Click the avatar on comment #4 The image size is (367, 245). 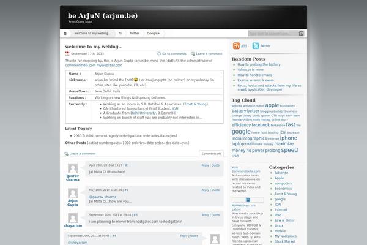(x=215, y=239)
